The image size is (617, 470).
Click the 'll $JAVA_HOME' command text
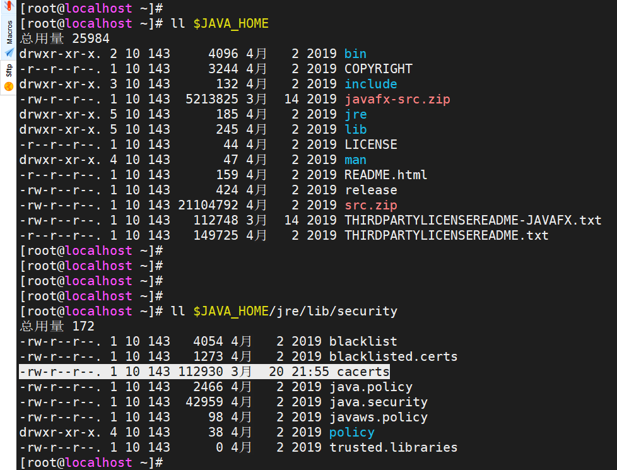[220, 23]
